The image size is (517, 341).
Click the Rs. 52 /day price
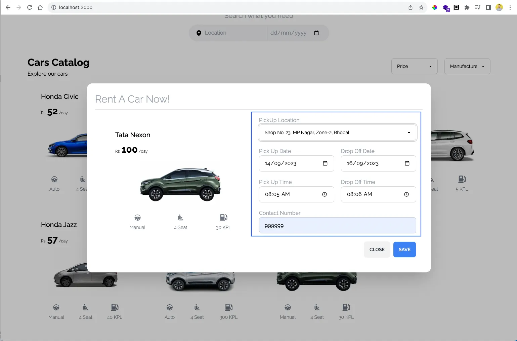click(x=54, y=112)
